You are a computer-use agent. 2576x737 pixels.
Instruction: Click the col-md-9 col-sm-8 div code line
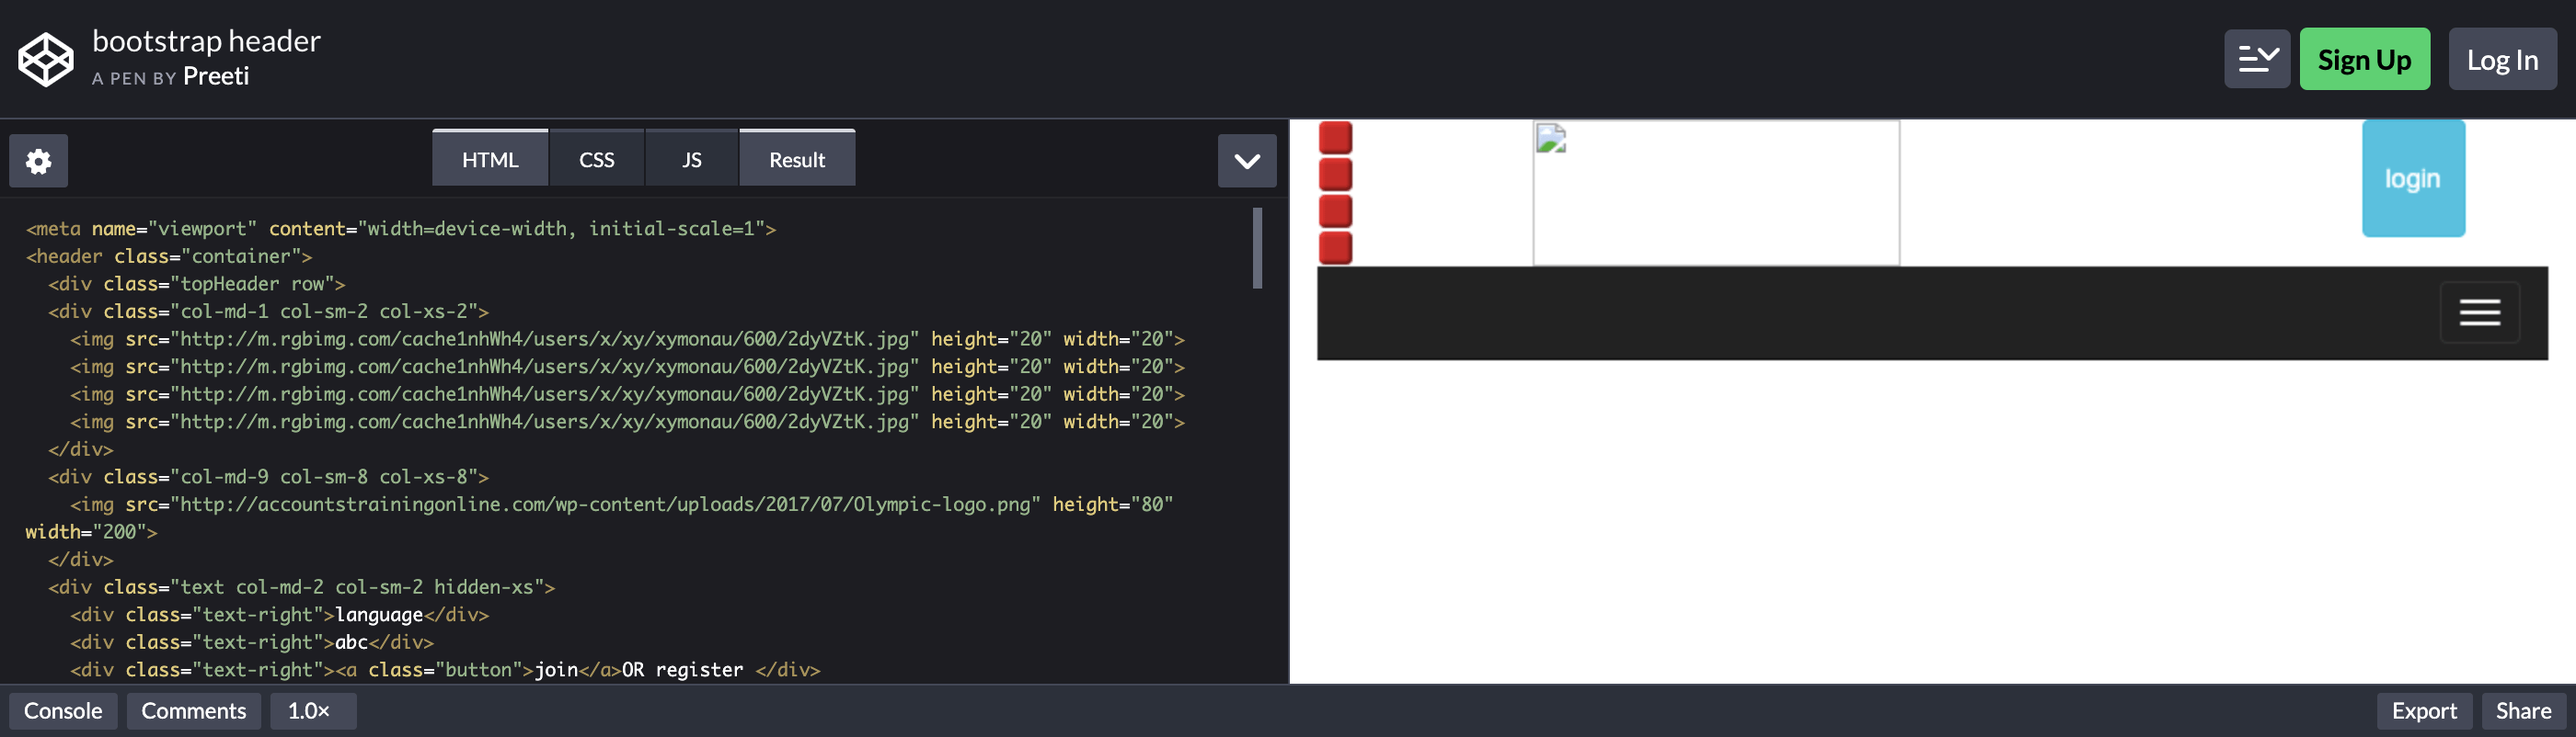tap(269, 477)
